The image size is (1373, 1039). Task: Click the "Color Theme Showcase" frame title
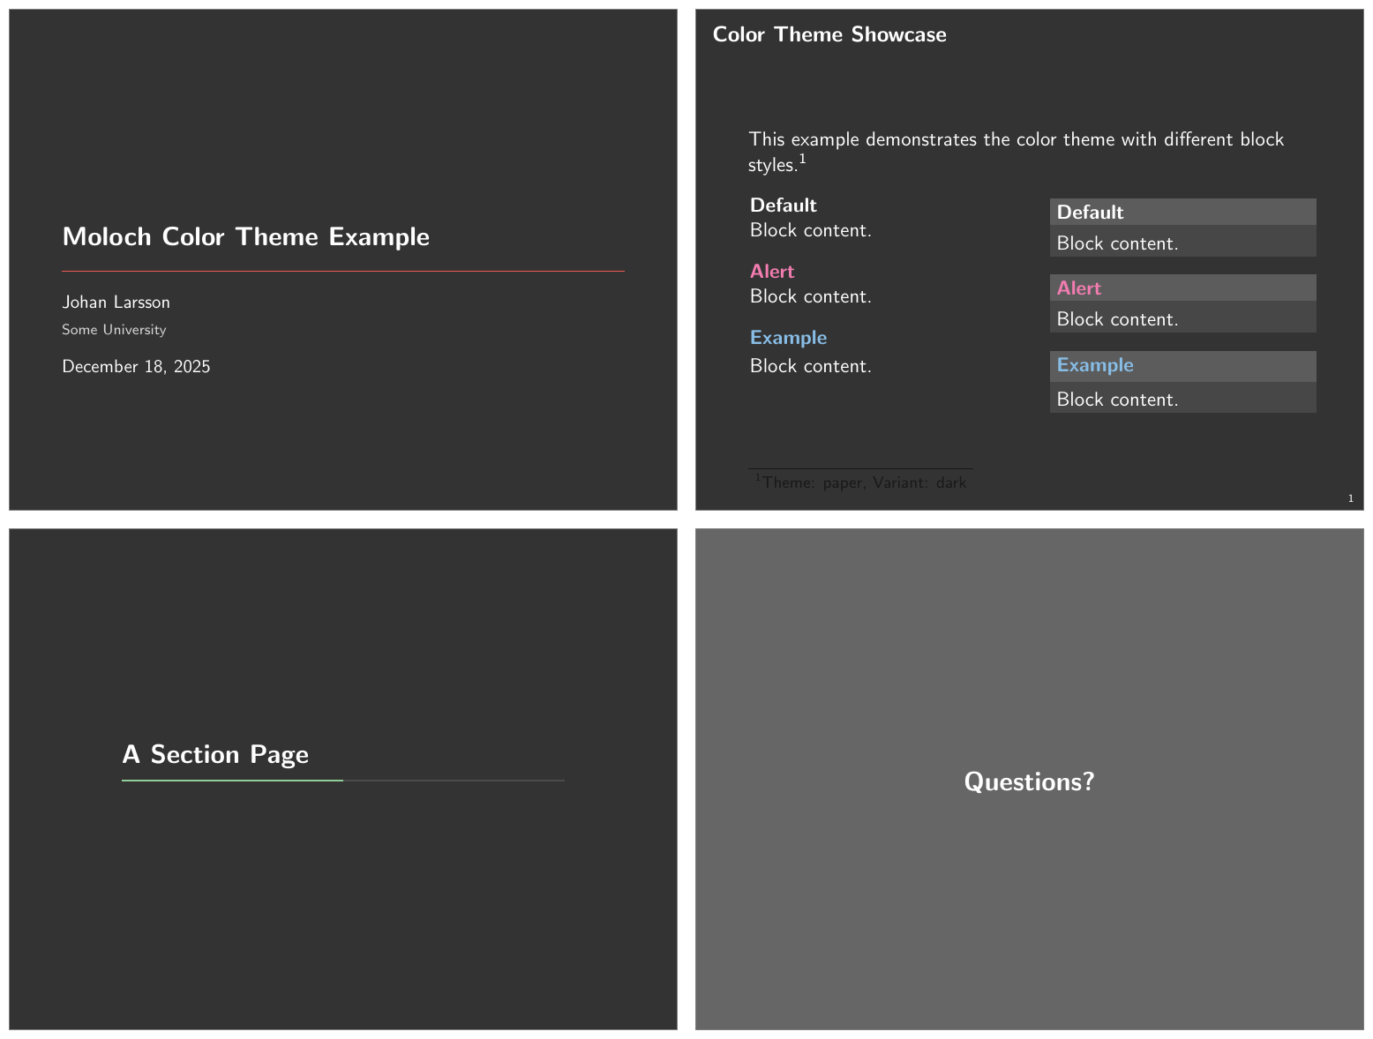click(829, 34)
